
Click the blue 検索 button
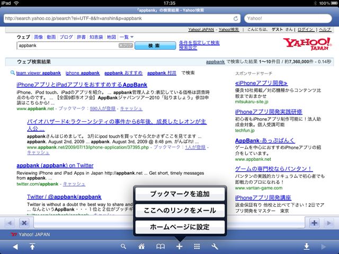point(155,46)
